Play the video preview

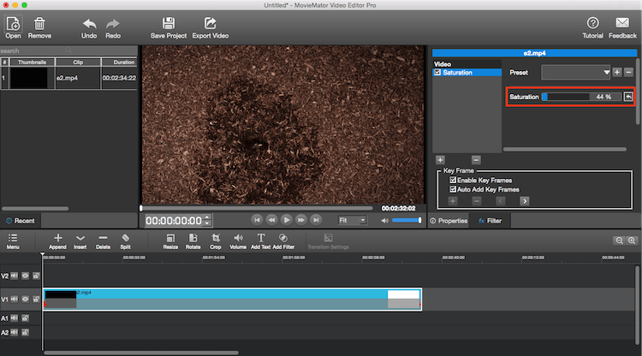287,220
